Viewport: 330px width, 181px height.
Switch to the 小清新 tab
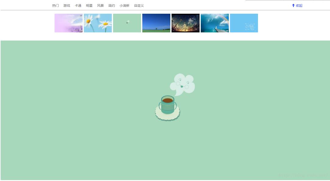124,5
